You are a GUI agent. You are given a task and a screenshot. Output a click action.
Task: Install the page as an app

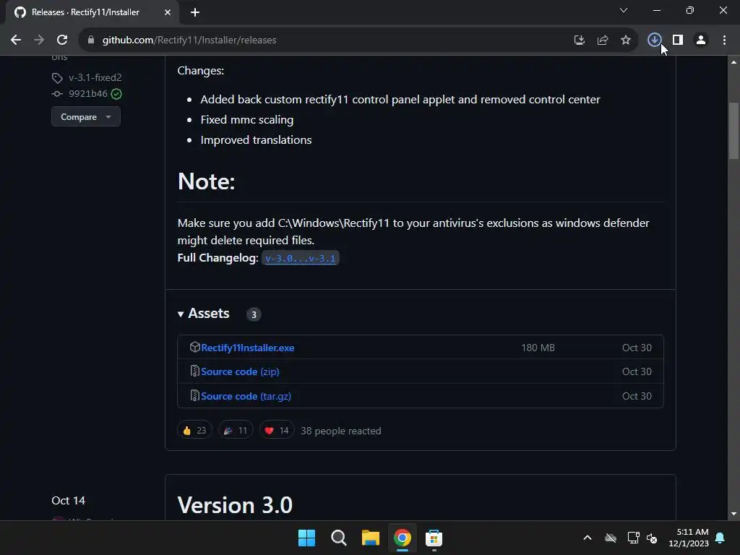(579, 40)
